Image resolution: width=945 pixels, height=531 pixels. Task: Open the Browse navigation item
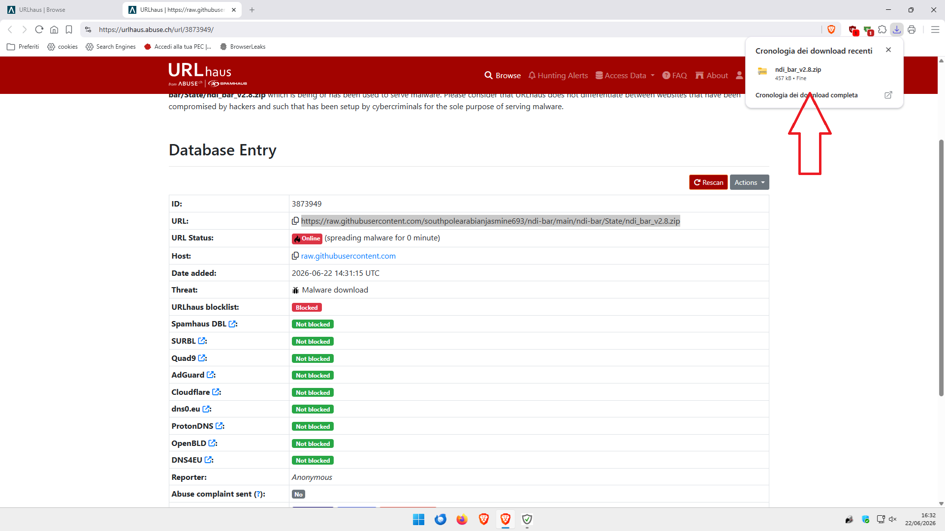(x=503, y=75)
